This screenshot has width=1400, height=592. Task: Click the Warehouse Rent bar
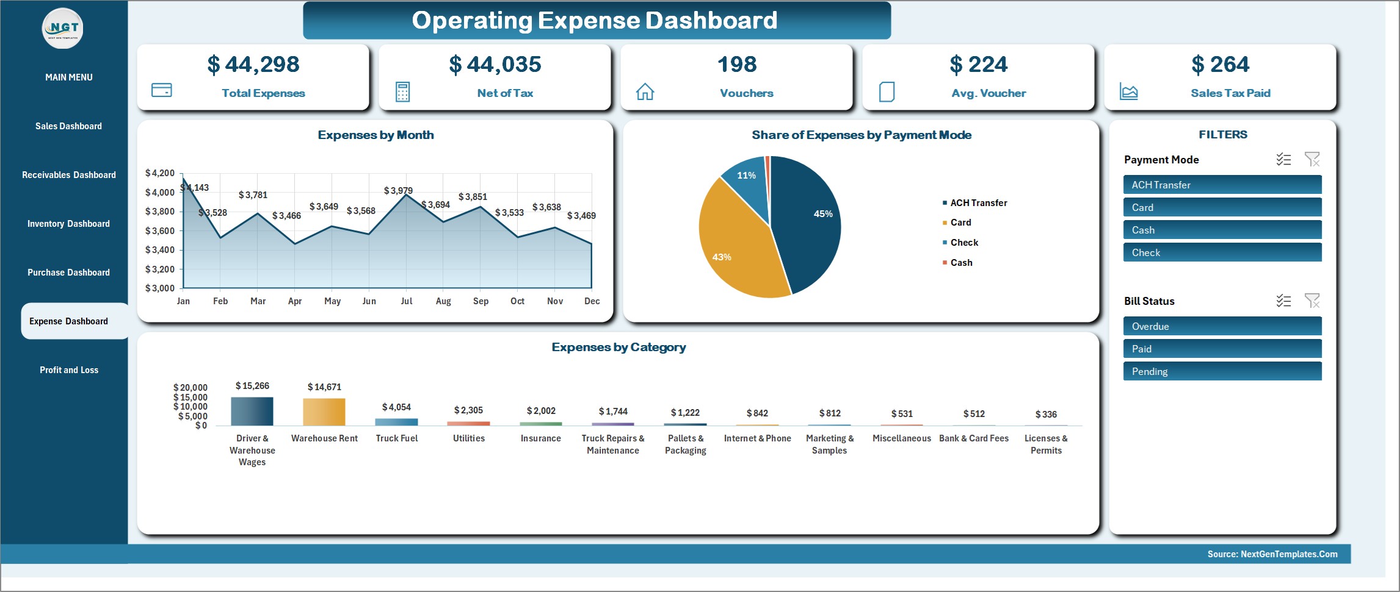click(324, 412)
